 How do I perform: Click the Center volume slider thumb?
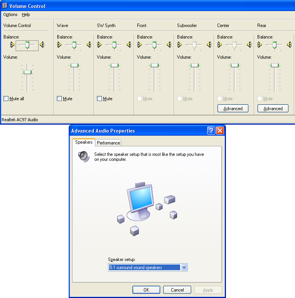coord(235,66)
